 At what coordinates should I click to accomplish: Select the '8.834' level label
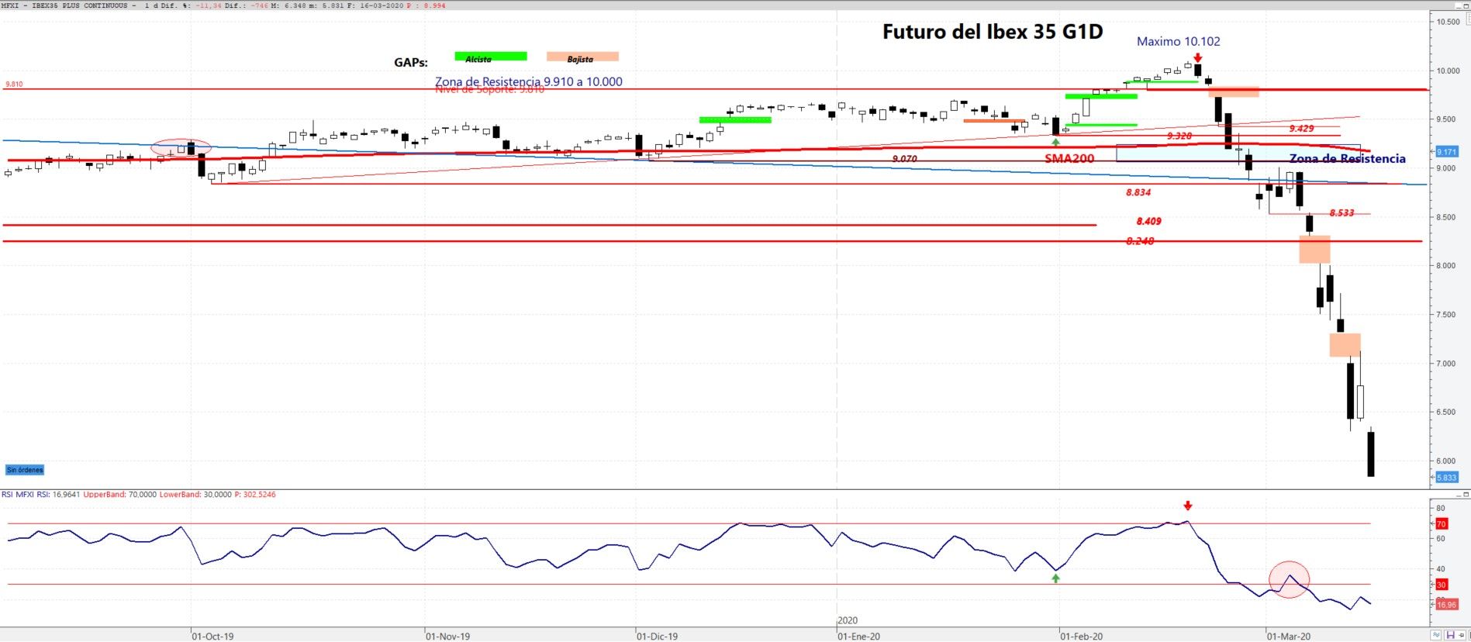click(1139, 192)
